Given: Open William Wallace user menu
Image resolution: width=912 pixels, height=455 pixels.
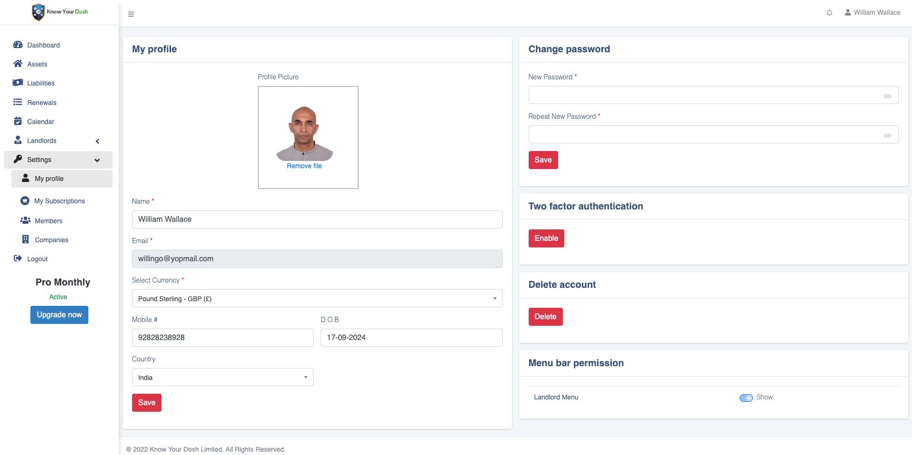Looking at the screenshot, I should pyautogui.click(x=873, y=12).
